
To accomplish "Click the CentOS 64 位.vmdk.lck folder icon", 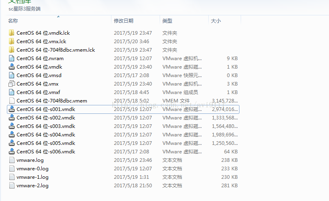I will [11, 33].
